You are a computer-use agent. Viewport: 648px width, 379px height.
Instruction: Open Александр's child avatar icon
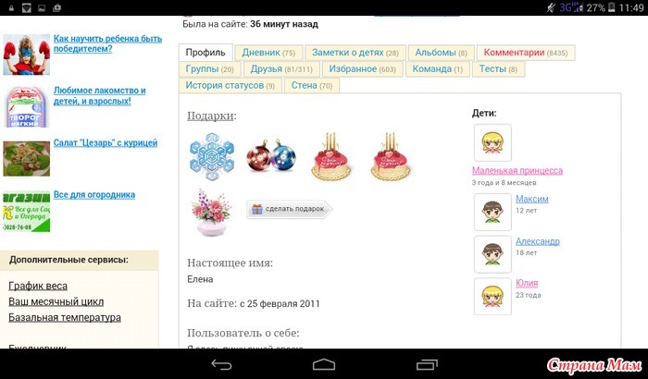[x=492, y=254]
